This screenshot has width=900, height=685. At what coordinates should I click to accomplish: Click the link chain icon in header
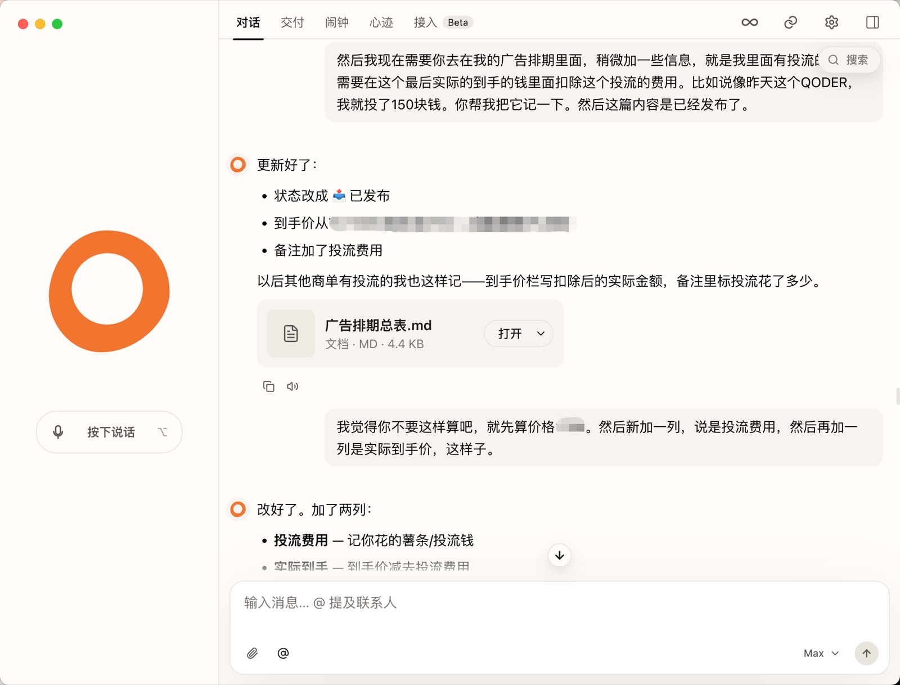[791, 22]
